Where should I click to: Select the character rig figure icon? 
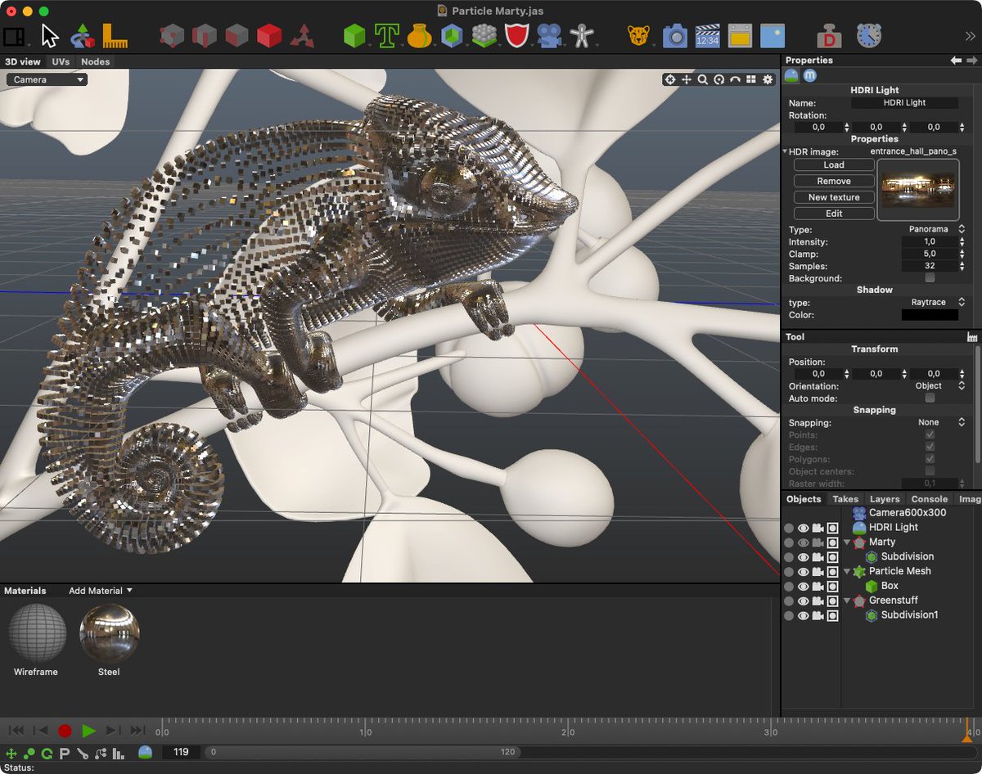(583, 34)
